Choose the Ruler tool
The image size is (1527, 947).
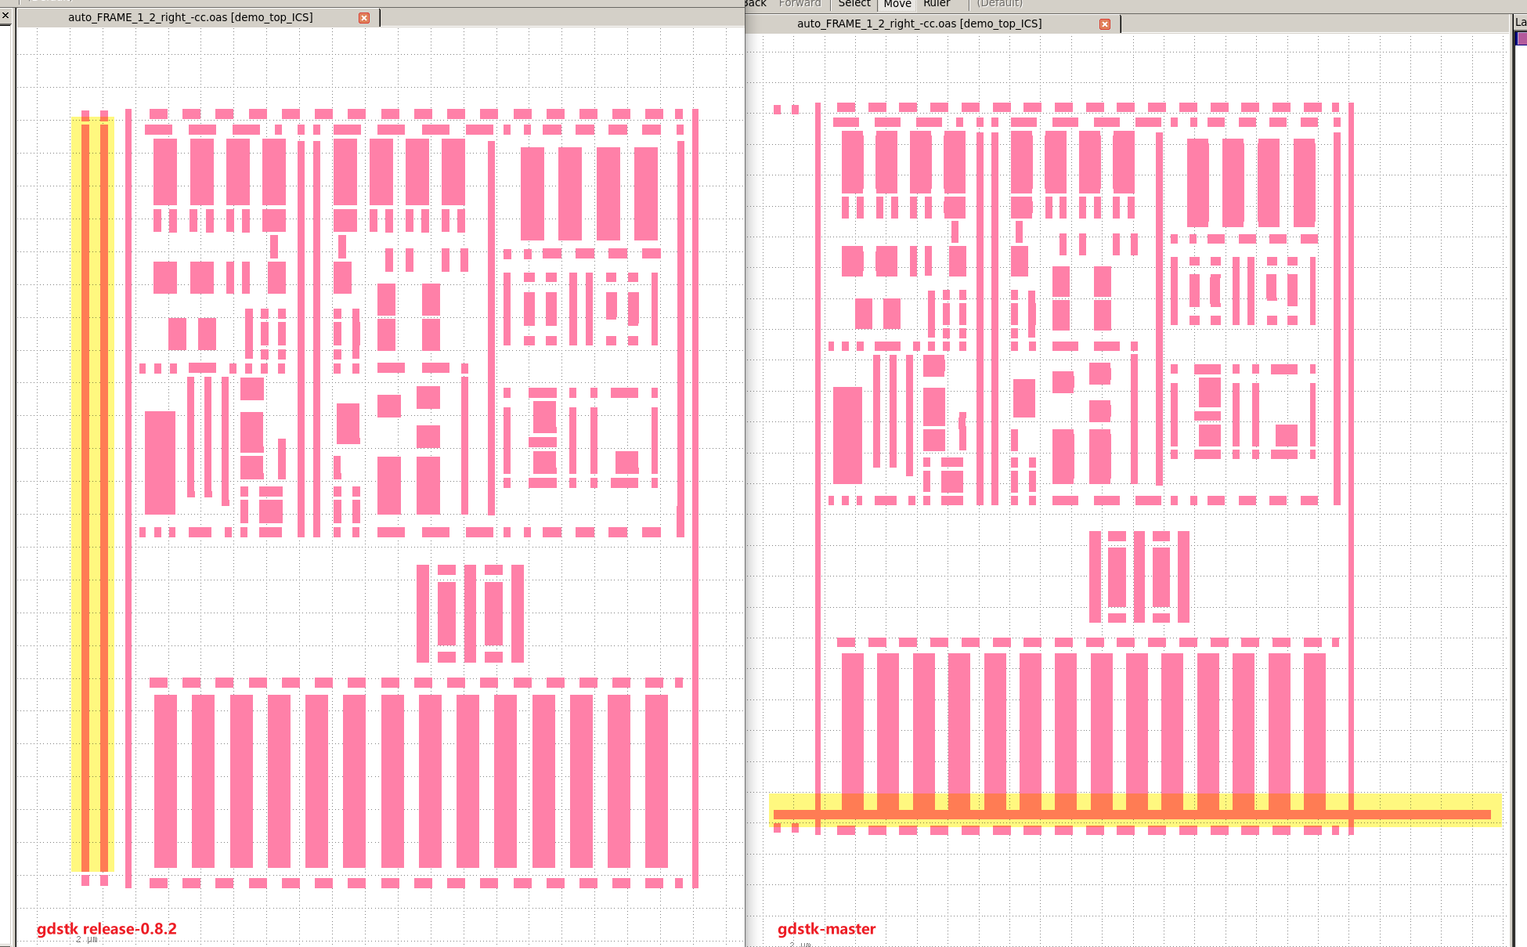point(937,4)
